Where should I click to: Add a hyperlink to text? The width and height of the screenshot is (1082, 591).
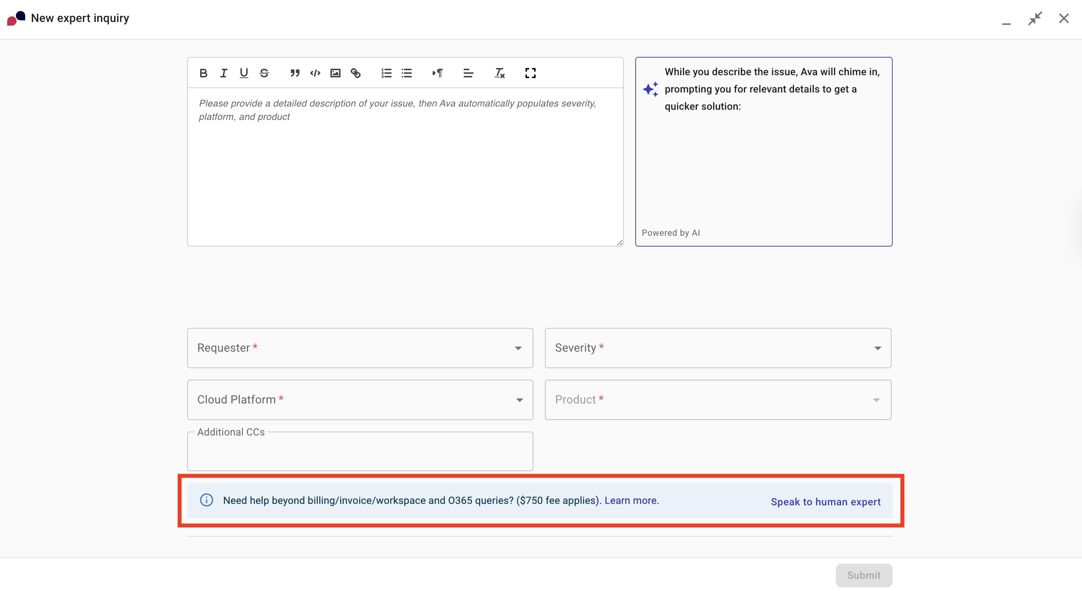(x=356, y=73)
